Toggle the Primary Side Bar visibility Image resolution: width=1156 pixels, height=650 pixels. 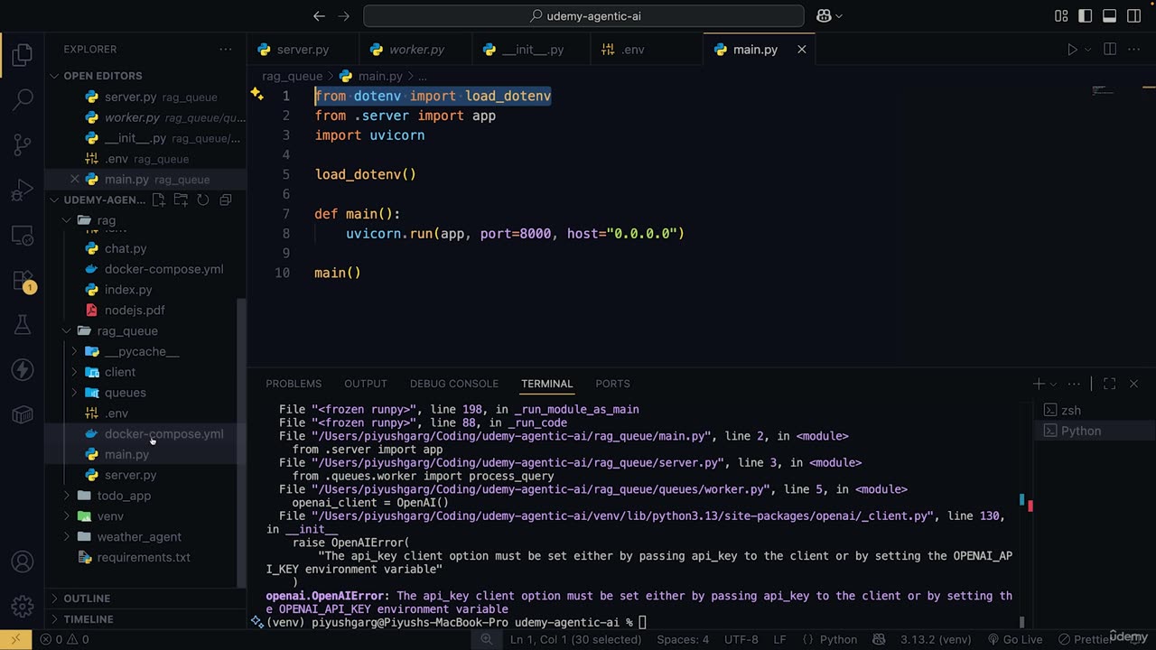[x=1086, y=15]
